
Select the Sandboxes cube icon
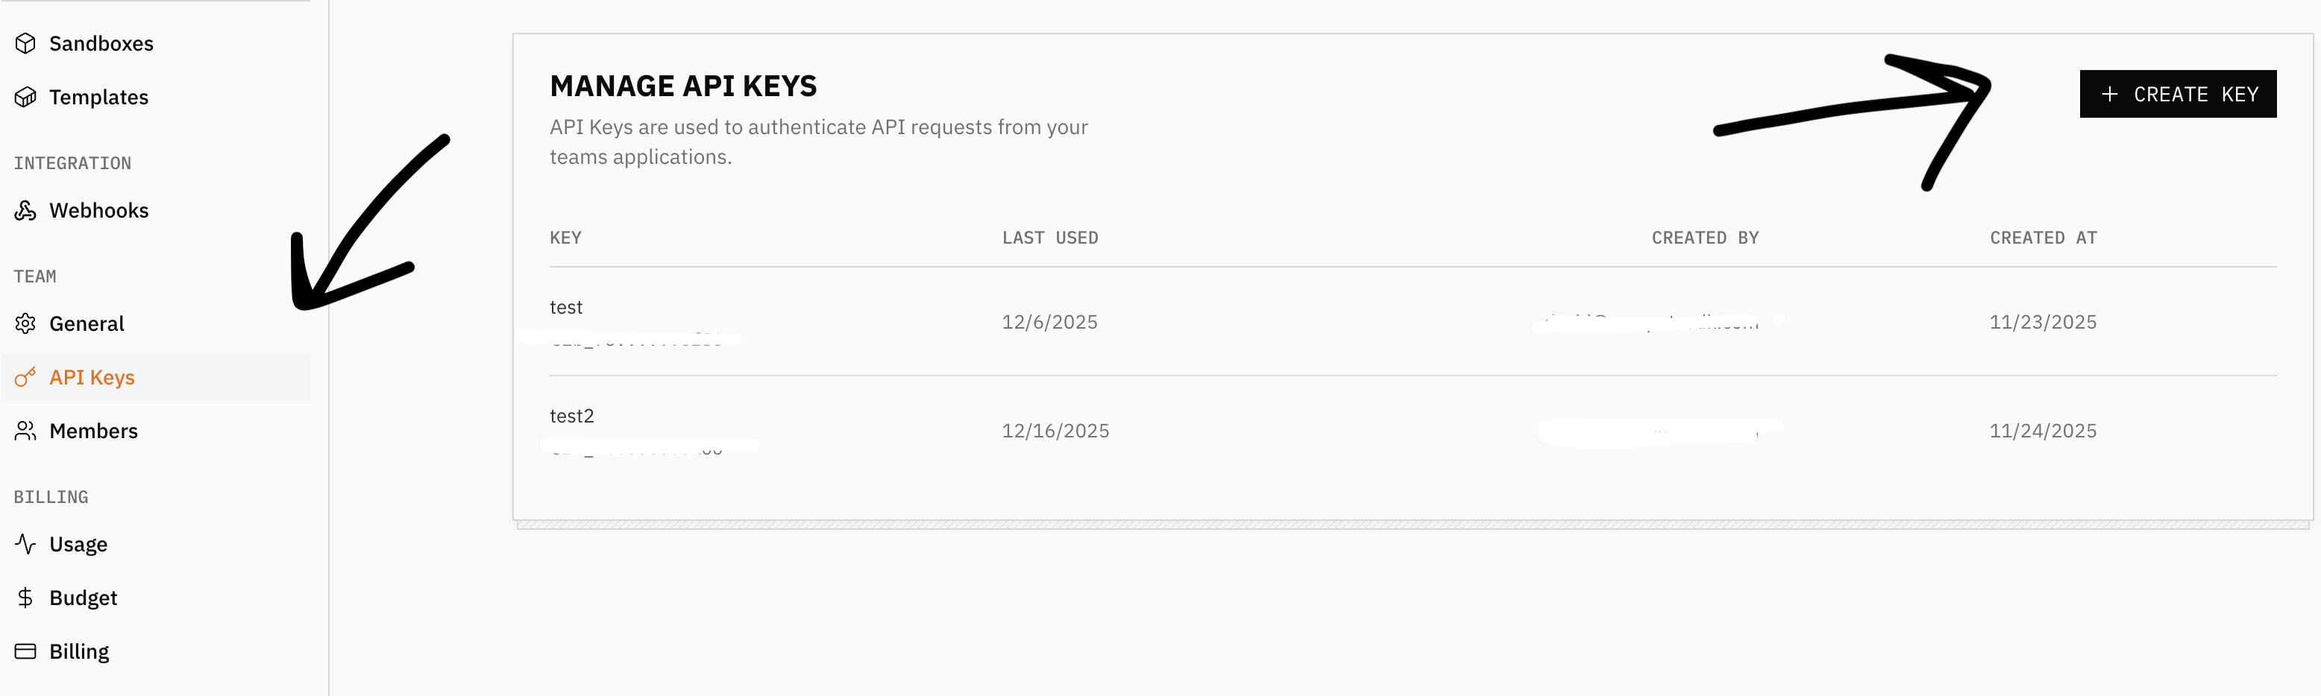click(26, 42)
